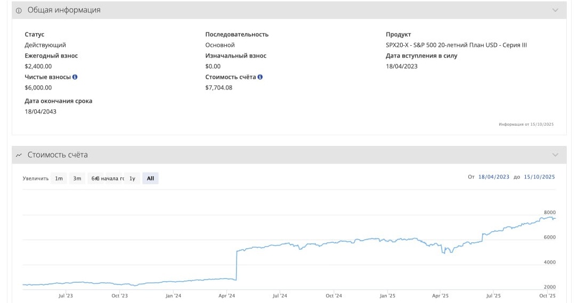
Task: Click the chart line's April 2024 vertical jump
Action: tap(236, 264)
